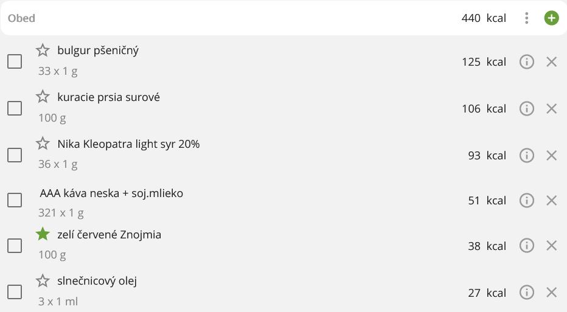Show info for bulgur pšeničný
Image resolution: width=567 pixels, height=312 pixels.
(x=527, y=61)
